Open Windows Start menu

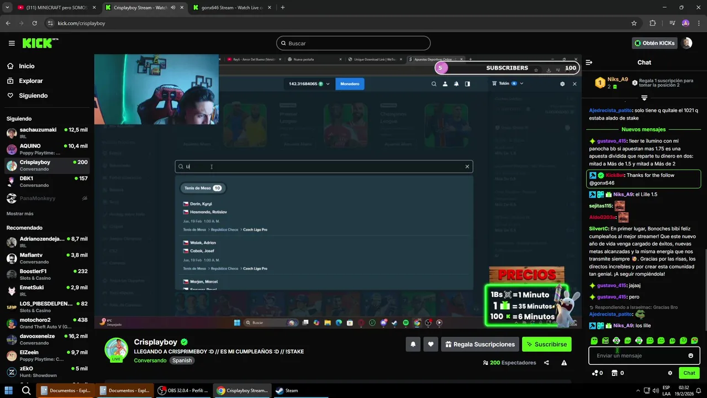point(8,390)
